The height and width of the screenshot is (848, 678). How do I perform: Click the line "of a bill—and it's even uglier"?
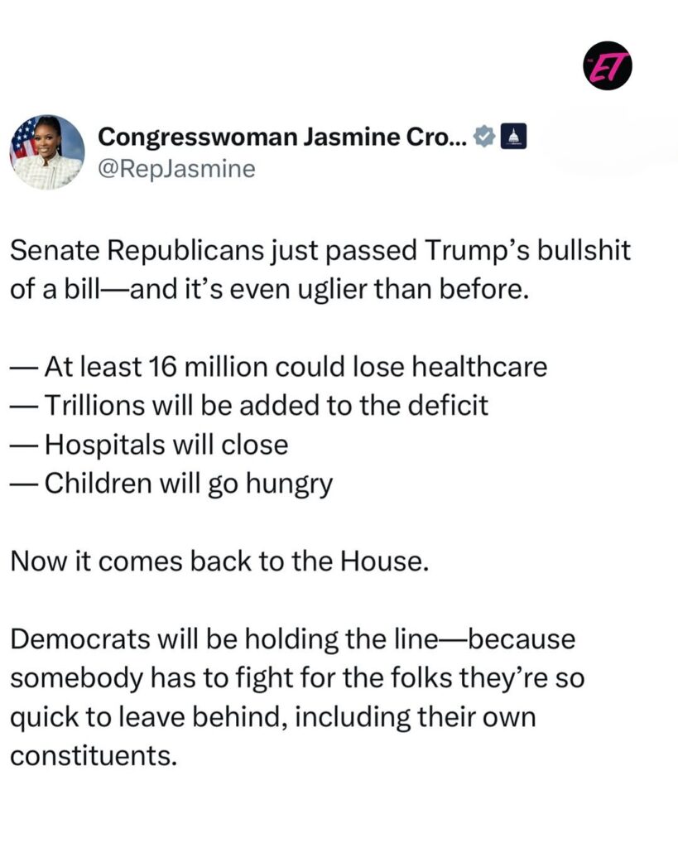point(268,290)
